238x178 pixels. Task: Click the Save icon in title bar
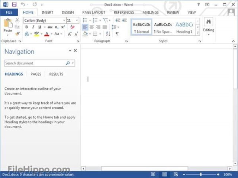(14, 4)
